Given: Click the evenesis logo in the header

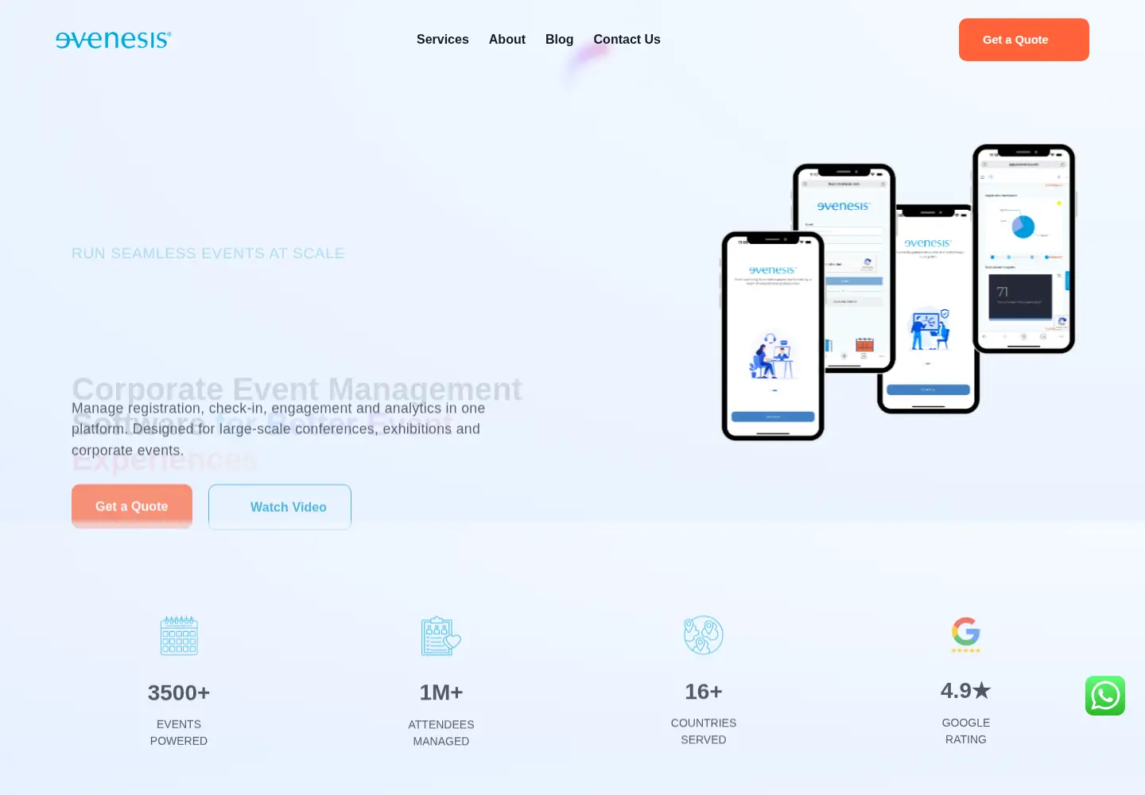Looking at the screenshot, I should pos(114,40).
